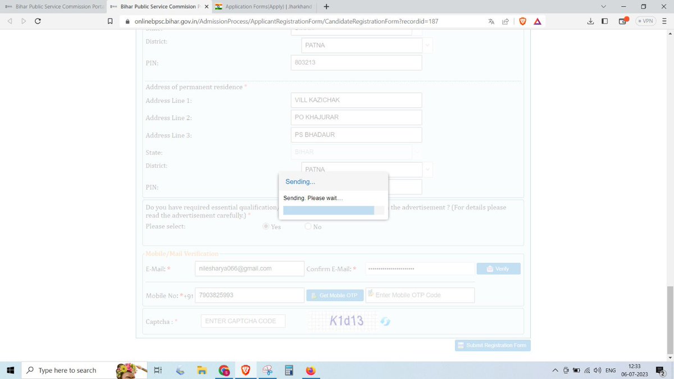Select the active Bihar Public Service Commision tab

159,7
